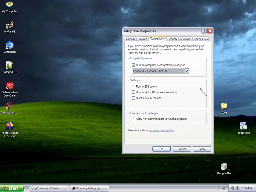Open the Start menu
This screenshot has width=256, height=192.
coord(12,188)
